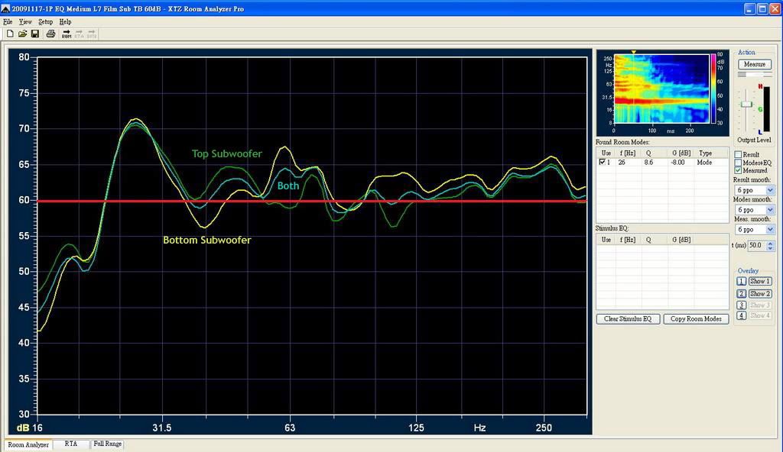The image size is (783, 452).
Task: Save the measurement with the floppy icon
Action: (x=35, y=34)
